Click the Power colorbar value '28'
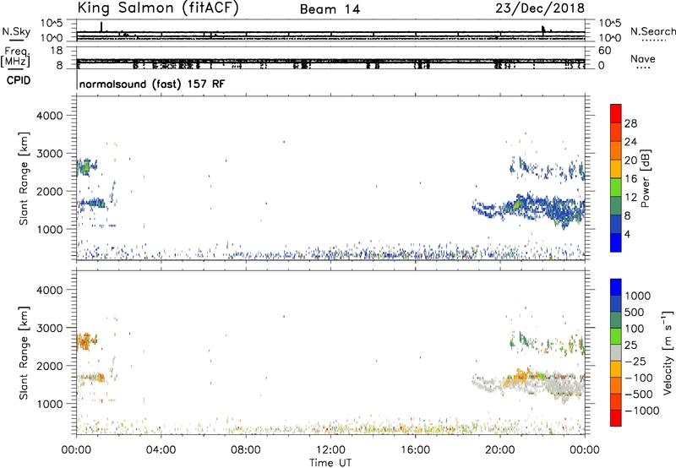676x468 pixels. [630, 123]
